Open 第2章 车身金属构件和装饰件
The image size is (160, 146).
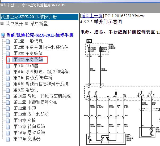(41, 47)
